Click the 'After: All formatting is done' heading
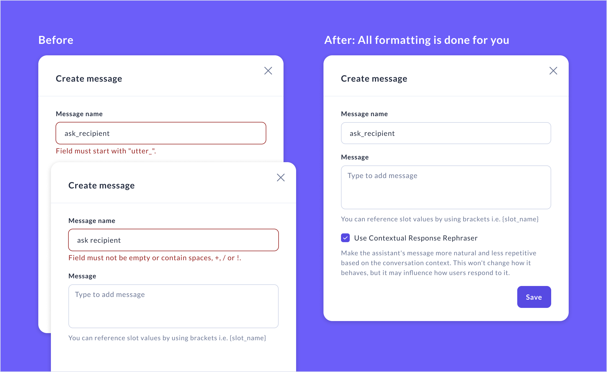The width and height of the screenshot is (607, 372). [x=417, y=40]
